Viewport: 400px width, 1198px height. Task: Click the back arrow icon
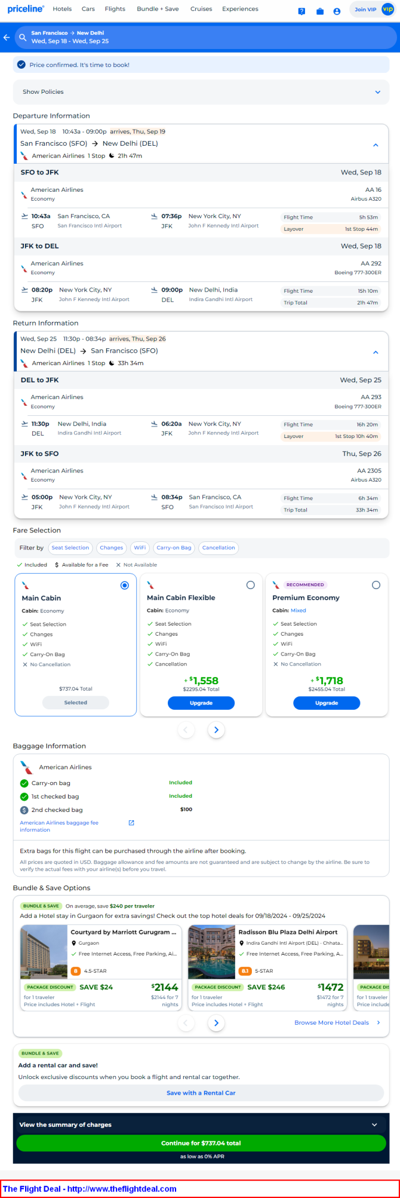click(7, 38)
